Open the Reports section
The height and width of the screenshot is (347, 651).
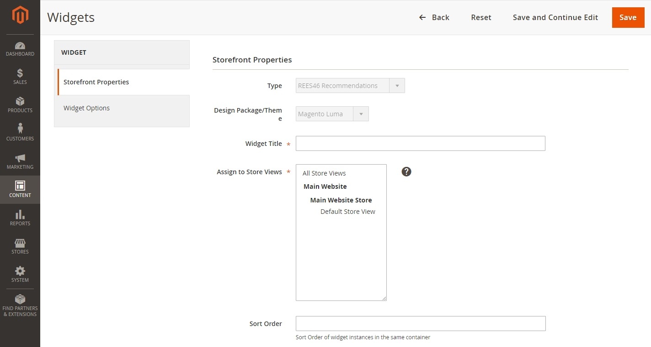20,218
